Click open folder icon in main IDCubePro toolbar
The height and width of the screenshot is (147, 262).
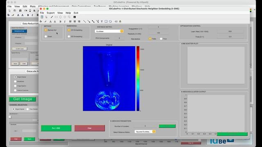(x=15, y=11)
